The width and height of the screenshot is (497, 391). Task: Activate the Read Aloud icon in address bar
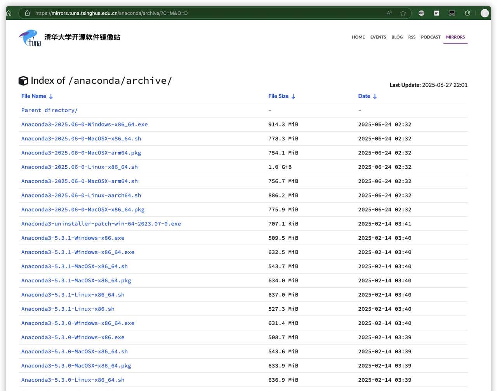pyautogui.click(x=389, y=13)
